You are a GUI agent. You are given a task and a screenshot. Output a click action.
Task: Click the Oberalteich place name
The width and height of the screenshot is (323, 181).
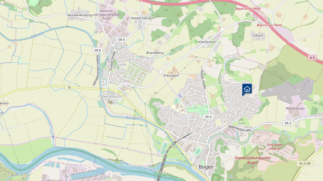coord(110,96)
